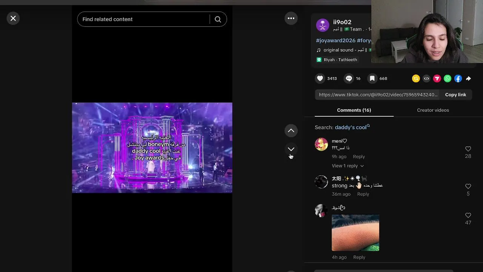The height and width of the screenshot is (272, 483).
Task: Reply to the strong comment
Action: click(x=363, y=194)
